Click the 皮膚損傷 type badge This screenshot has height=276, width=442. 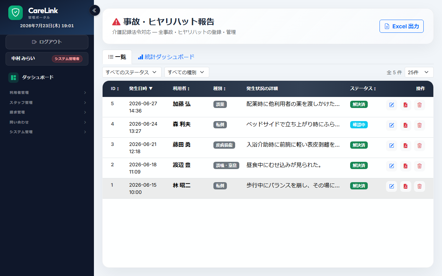(224, 145)
